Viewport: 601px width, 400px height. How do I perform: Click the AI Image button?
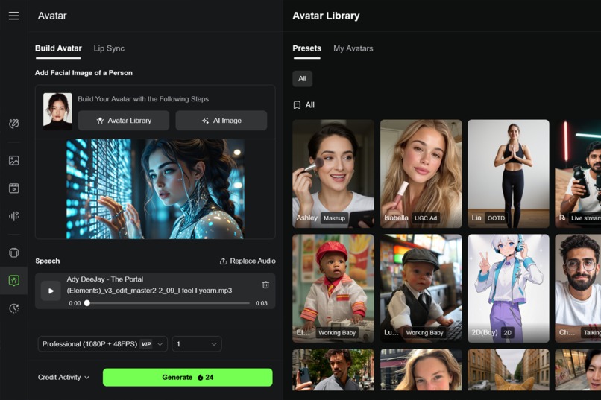pyautogui.click(x=221, y=121)
